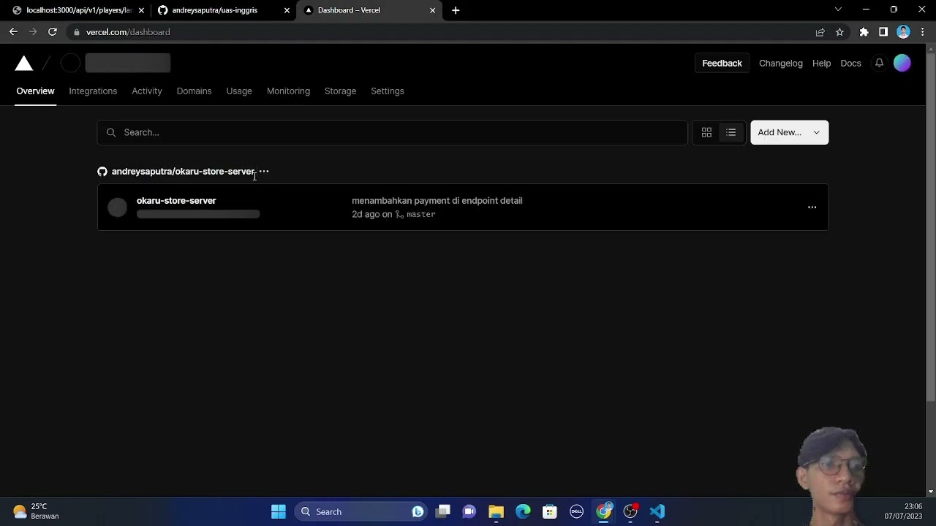The height and width of the screenshot is (526, 936).
Task: Switch to grid view layout
Action: [x=706, y=132]
